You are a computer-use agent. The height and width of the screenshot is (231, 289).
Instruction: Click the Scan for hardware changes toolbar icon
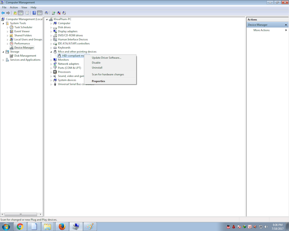coord(46,13)
